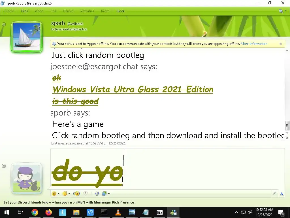Expand the wink dropdown arrow

coord(69,194)
